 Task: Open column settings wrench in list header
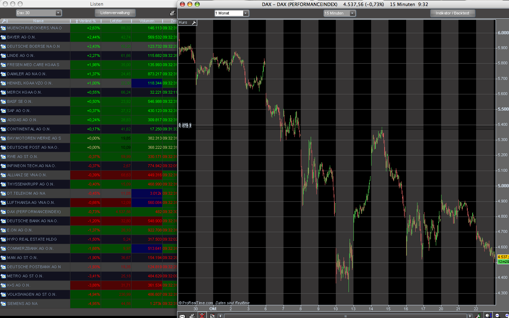[x=4, y=21]
